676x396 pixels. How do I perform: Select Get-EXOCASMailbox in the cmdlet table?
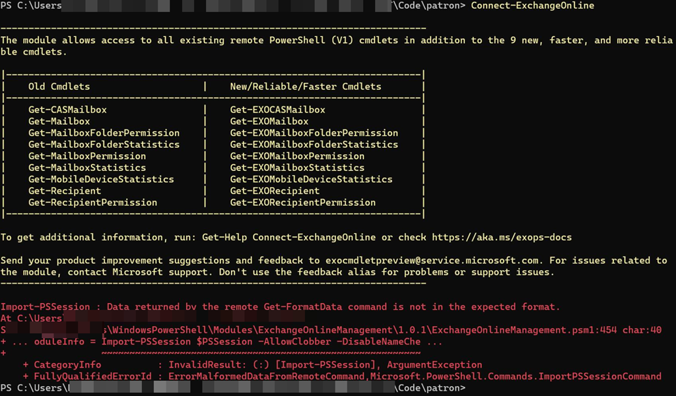coord(277,110)
